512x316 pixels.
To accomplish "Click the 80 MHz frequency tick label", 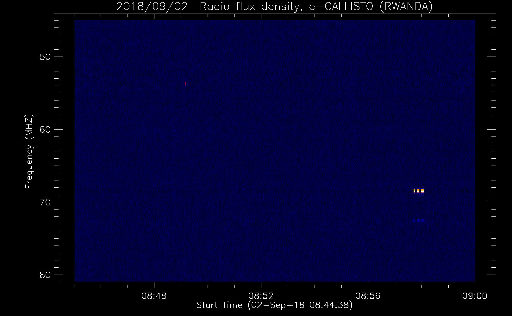I will point(46,275).
